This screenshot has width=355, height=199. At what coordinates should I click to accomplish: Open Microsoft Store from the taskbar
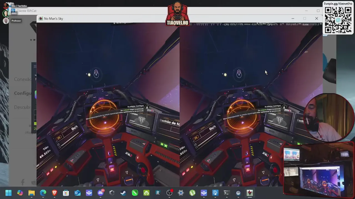click(66, 193)
